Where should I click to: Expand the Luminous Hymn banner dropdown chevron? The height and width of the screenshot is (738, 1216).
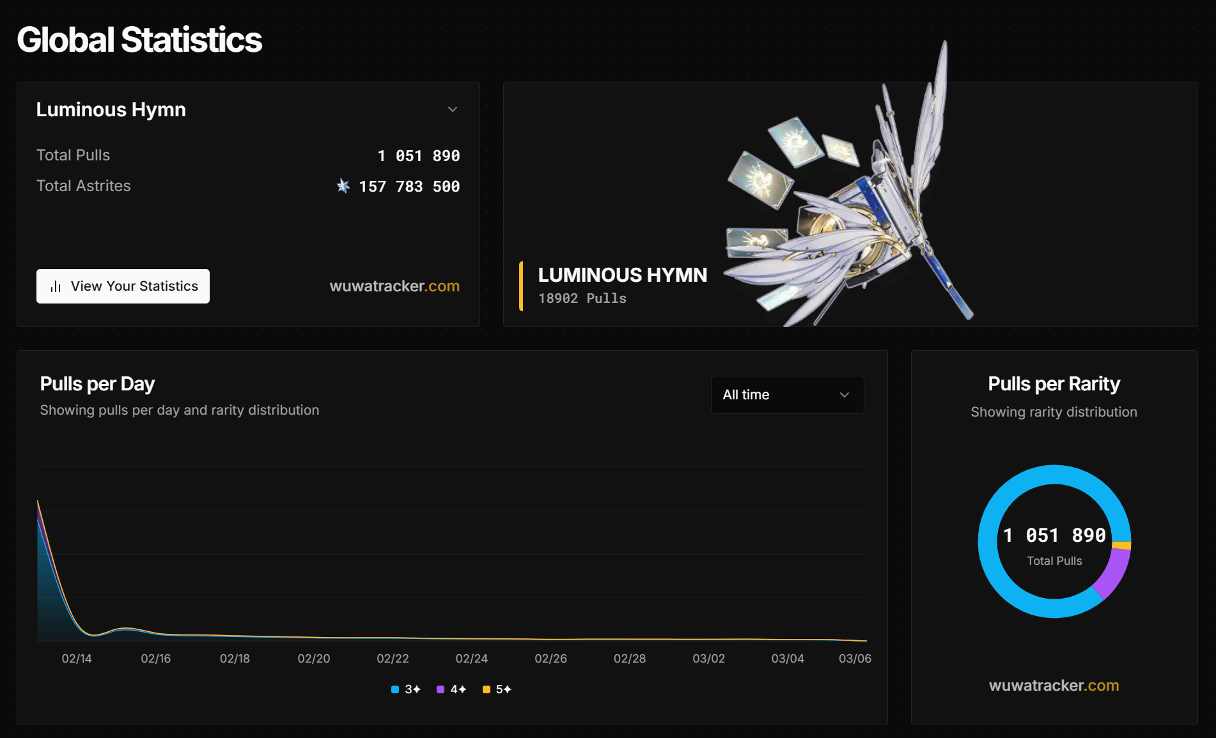click(453, 109)
